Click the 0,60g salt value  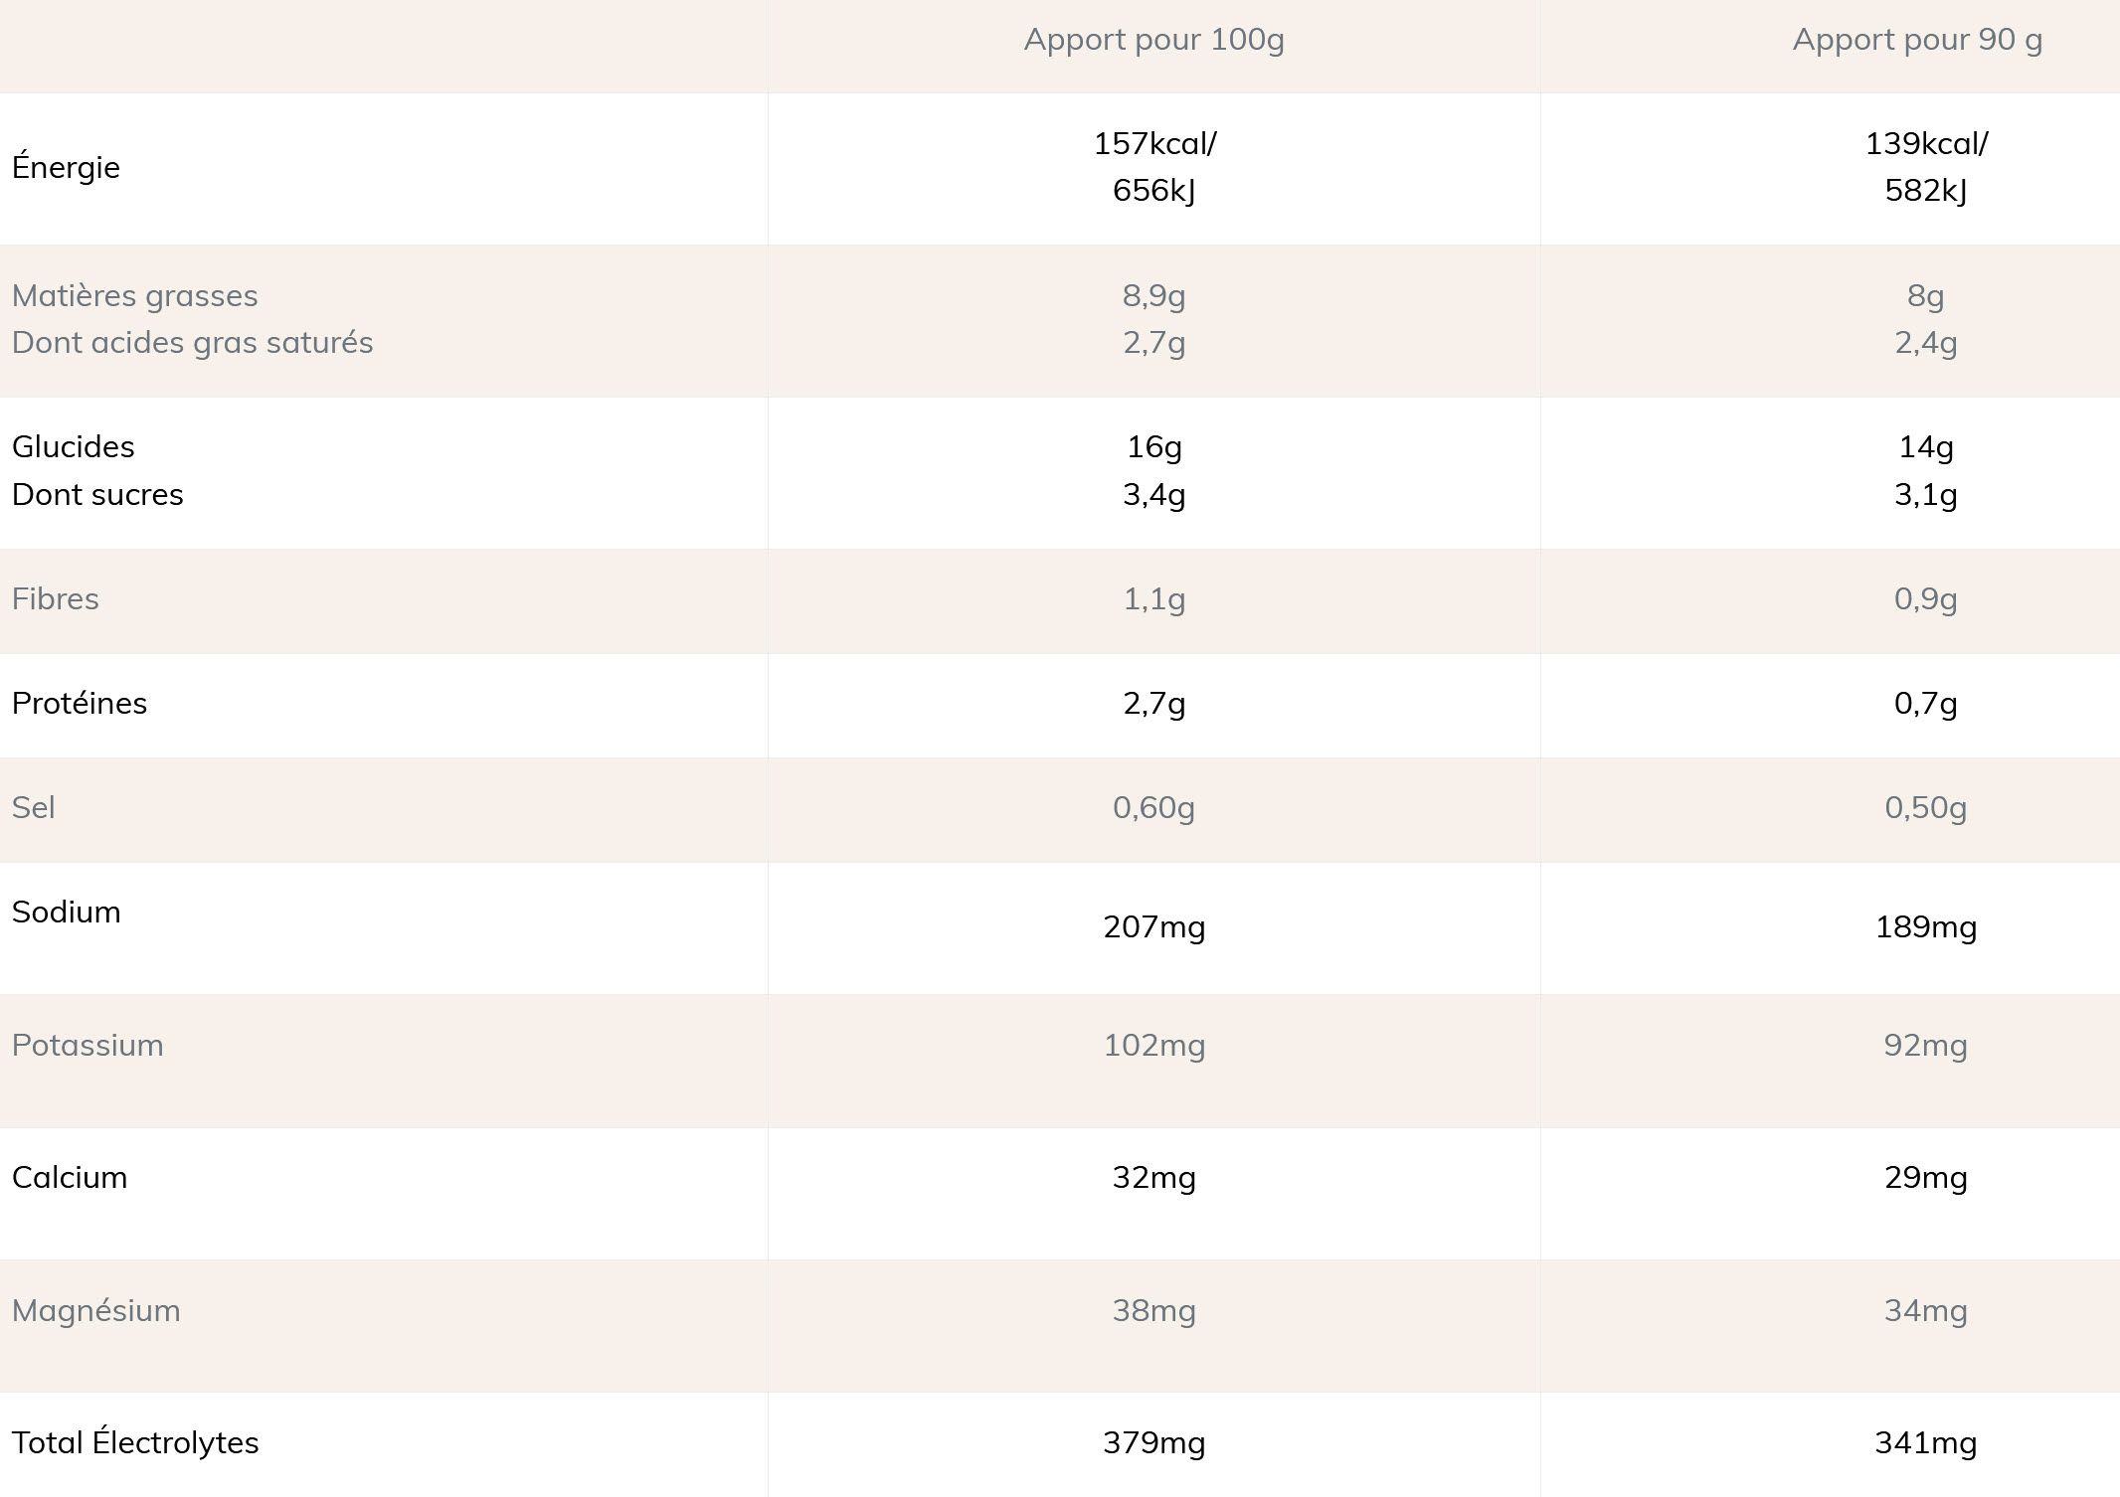pyautogui.click(x=1153, y=807)
